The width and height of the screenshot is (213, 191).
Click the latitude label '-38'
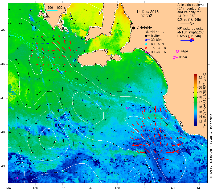tap(3, 132)
